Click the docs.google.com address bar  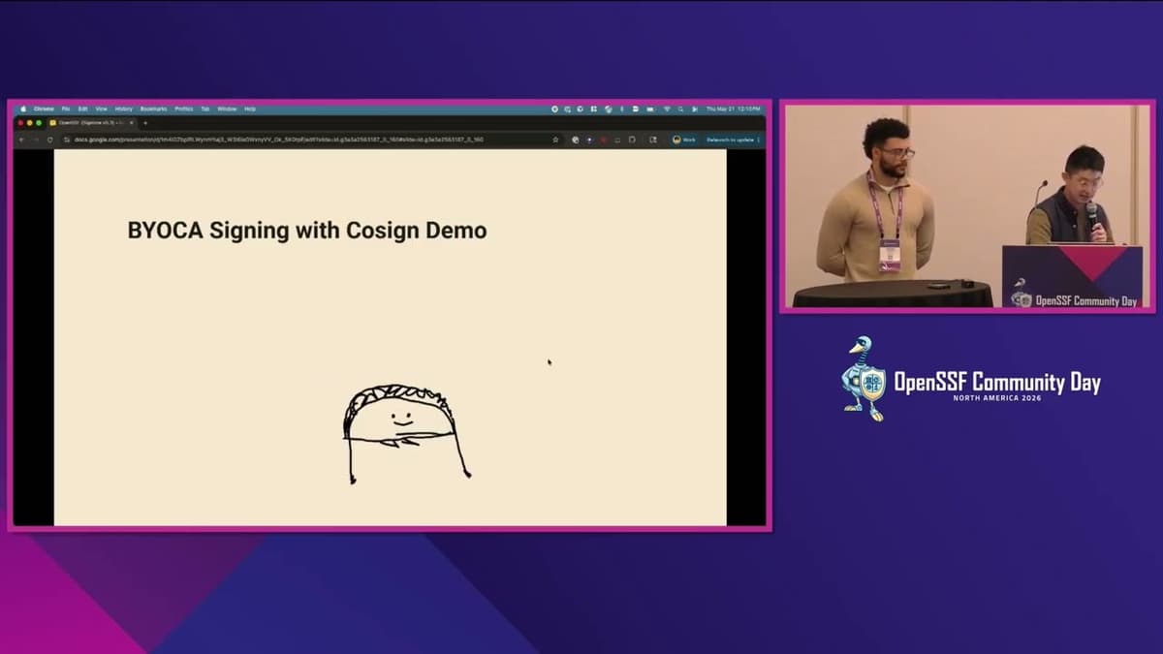[x=312, y=140]
